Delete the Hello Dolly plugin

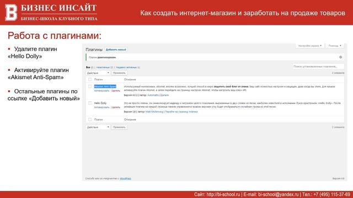click(x=116, y=107)
